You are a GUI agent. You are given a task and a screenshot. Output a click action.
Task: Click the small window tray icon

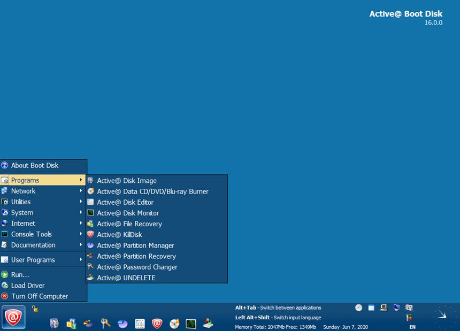click(x=371, y=307)
